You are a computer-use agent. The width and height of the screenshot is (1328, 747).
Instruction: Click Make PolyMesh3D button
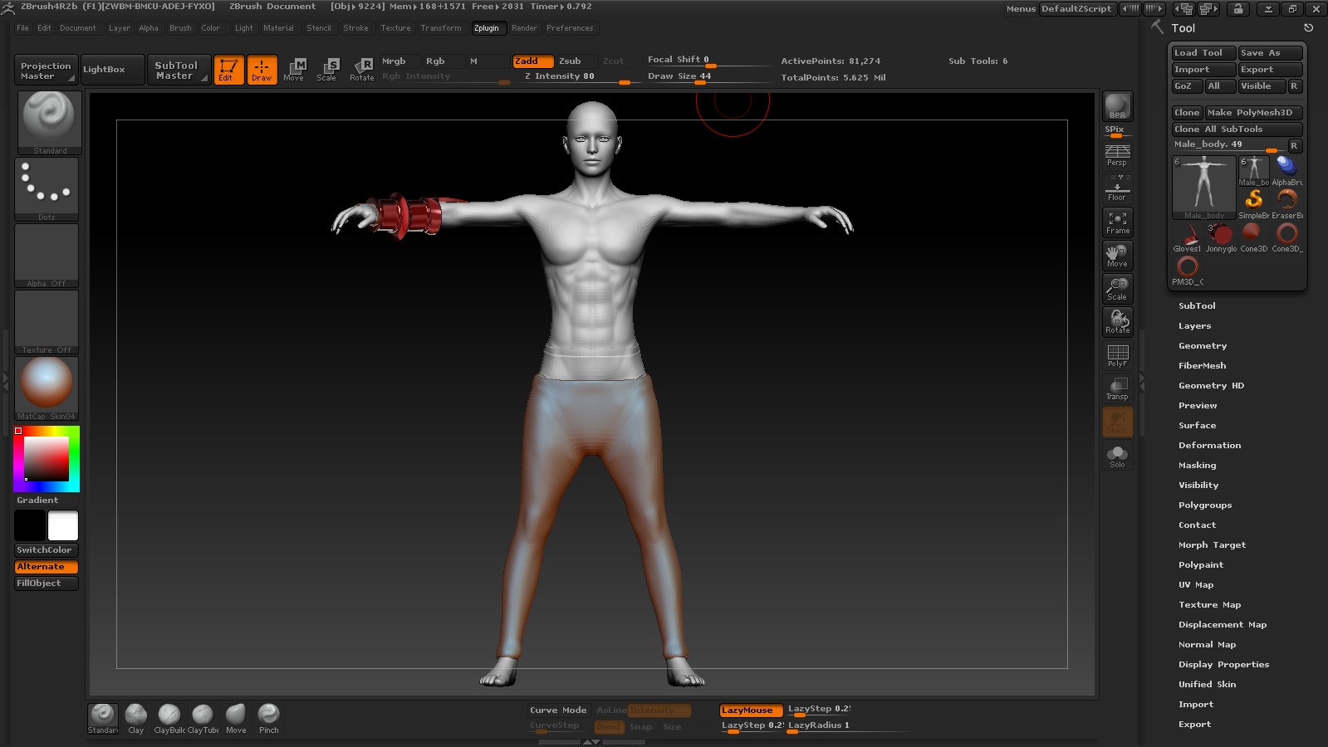[x=1253, y=113]
